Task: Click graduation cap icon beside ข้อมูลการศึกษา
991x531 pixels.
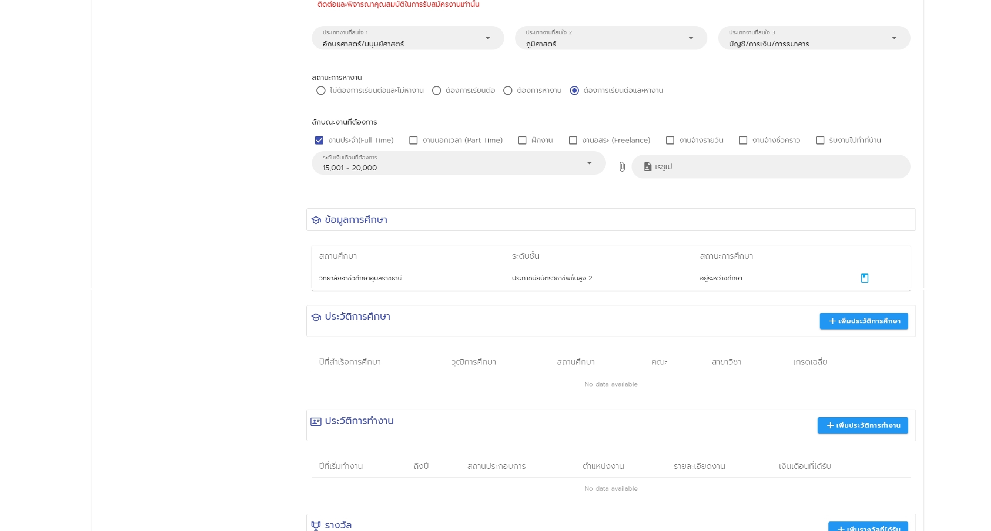Action: pyautogui.click(x=316, y=220)
